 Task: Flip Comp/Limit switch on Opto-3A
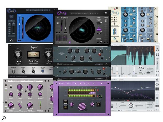coord(49,61)
